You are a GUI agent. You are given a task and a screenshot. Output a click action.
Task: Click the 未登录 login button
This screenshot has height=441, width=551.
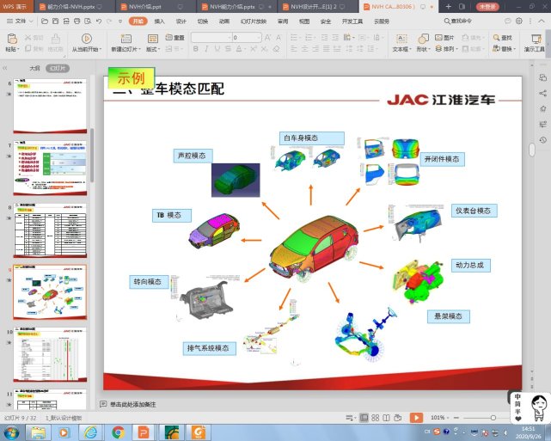click(x=487, y=6)
